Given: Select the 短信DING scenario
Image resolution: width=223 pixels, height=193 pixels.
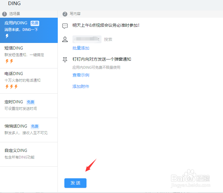Looking at the screenshot, I should [29, 56].
